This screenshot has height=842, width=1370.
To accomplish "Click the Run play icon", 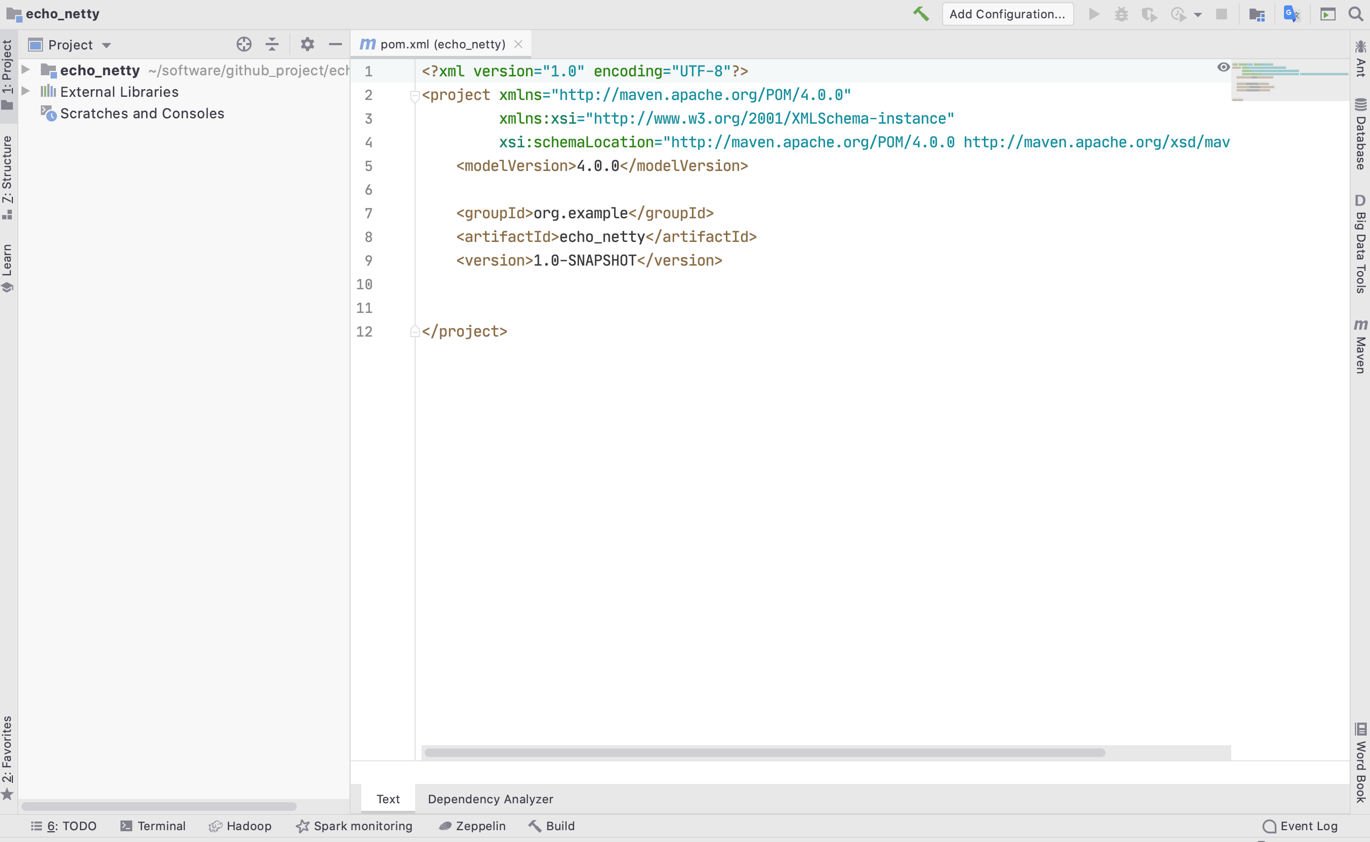I will 1094,14.
